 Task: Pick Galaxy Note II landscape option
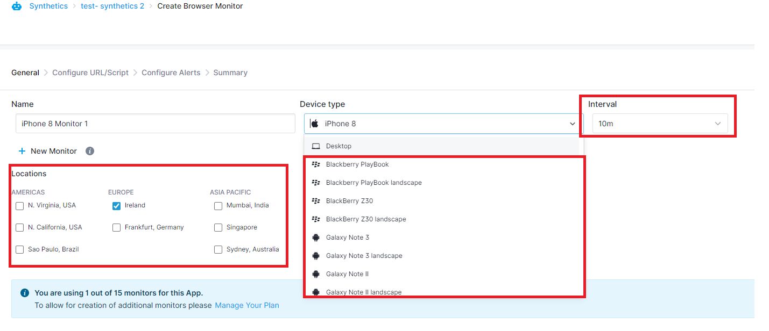coord(441,291)
